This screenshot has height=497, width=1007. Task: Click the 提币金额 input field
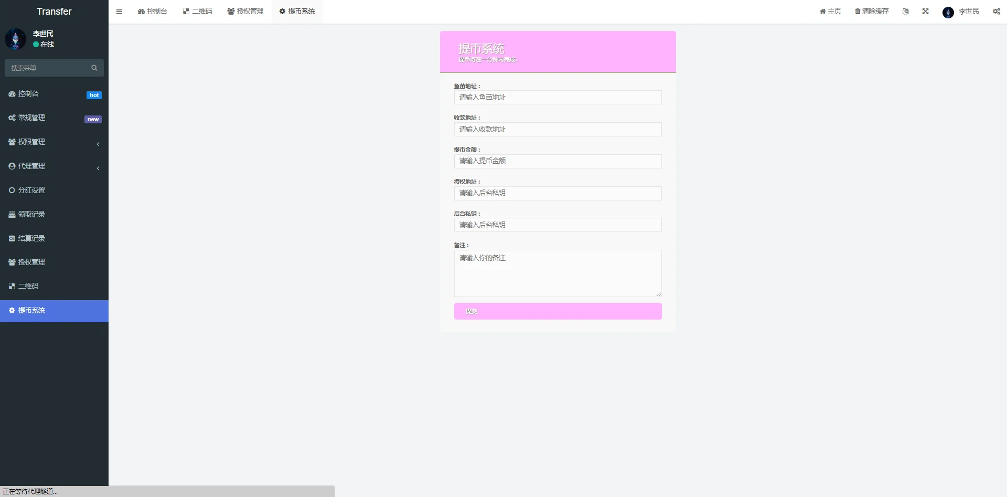click(x=558, y=161)
